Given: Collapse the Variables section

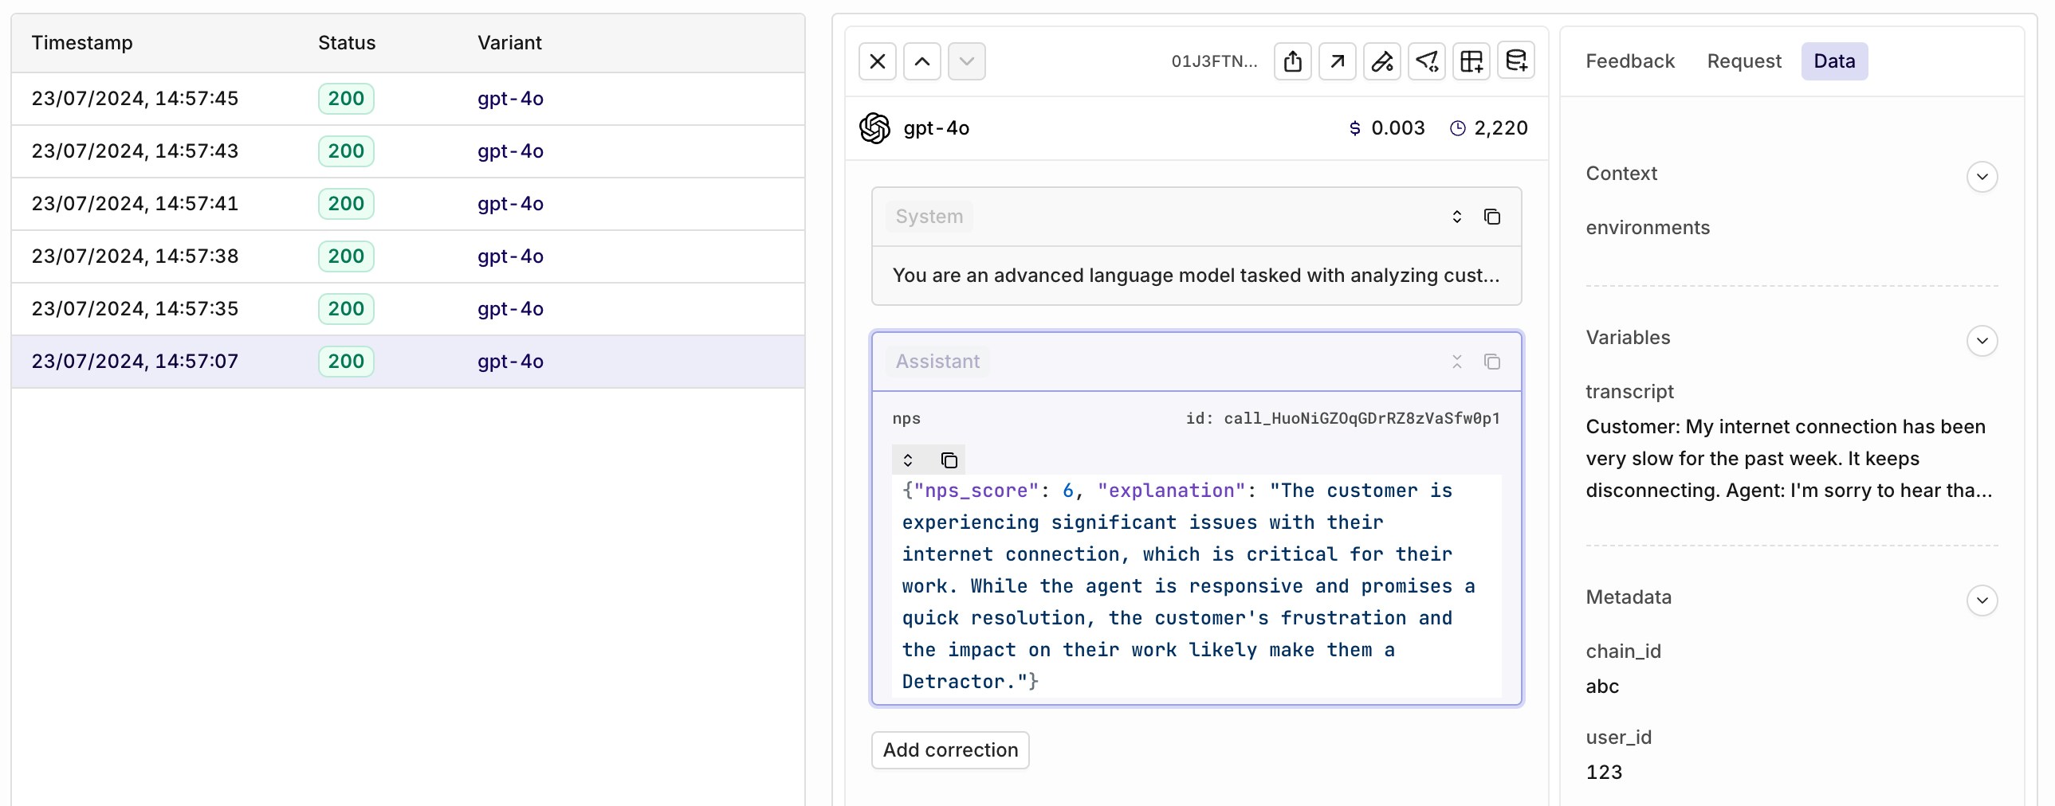Looking at the screenshot, I should click(x=1982, y=340).
